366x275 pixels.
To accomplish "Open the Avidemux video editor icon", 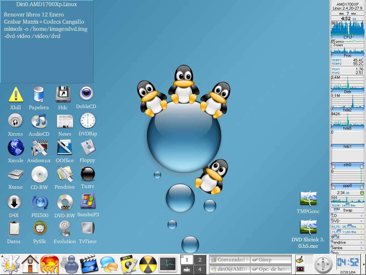I will [39, 148].
